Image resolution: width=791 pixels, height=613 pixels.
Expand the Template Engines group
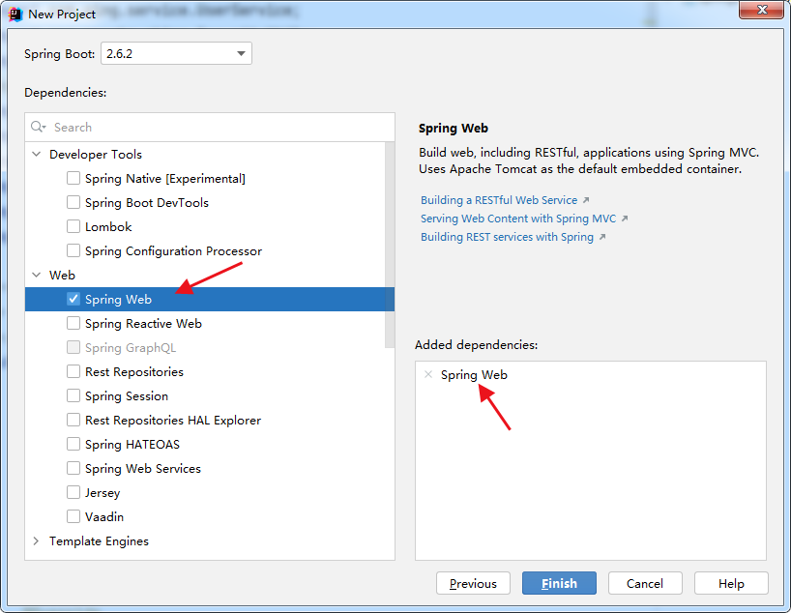[37, 540]
